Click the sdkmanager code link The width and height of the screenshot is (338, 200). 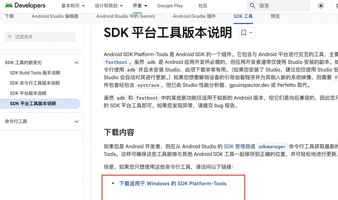272,147
